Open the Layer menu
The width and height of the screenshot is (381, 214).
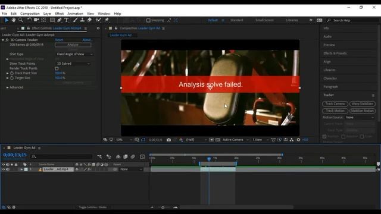click(x=47, y=14)
